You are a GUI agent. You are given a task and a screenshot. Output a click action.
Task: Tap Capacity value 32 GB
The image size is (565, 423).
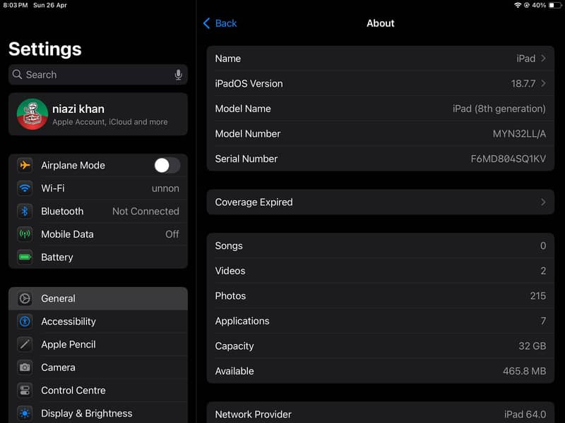coord(533,346)
